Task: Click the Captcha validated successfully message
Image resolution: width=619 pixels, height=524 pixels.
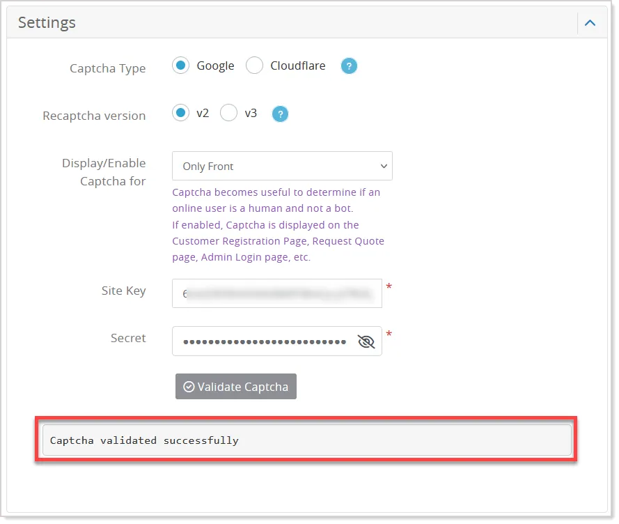Action: click(307, 440)
